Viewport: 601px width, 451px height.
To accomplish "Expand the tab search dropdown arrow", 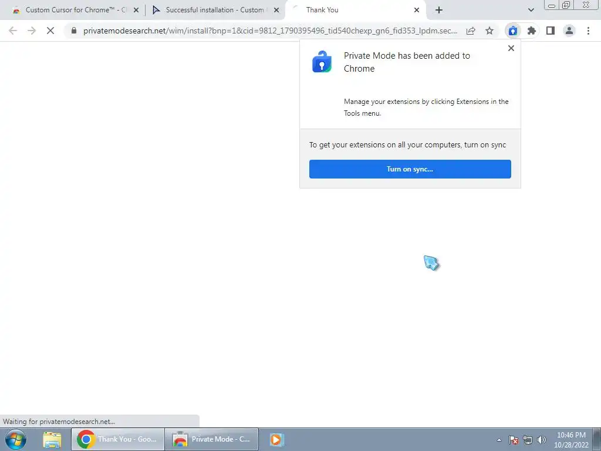I will [531, 10].
